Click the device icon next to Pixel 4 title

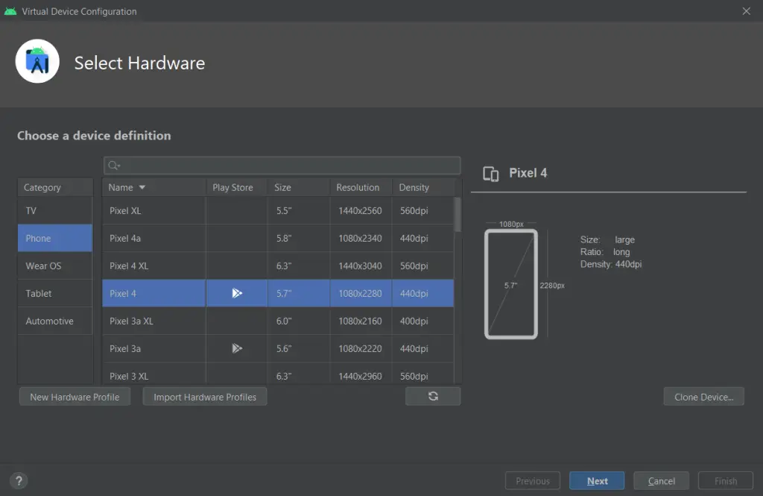(x=490, y=174)
